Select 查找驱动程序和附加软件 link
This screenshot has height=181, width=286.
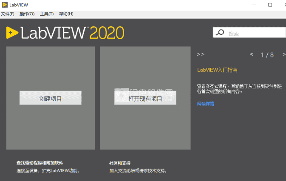tap(40, 163)
